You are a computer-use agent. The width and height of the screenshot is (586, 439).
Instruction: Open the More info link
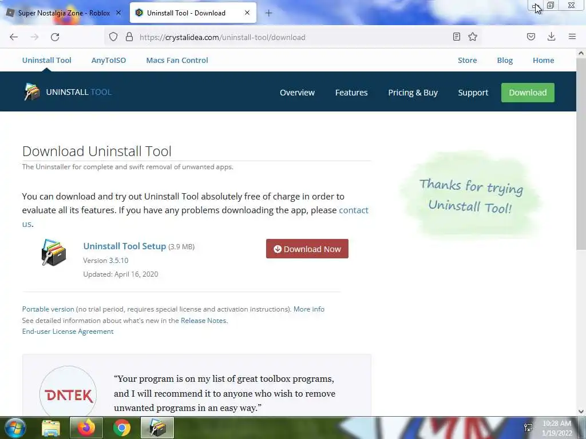coord(308,309)
